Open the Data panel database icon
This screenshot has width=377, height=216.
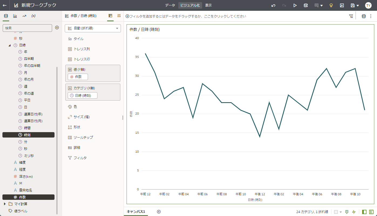6,16
